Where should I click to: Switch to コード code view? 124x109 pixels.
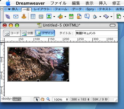pos(12,33)
